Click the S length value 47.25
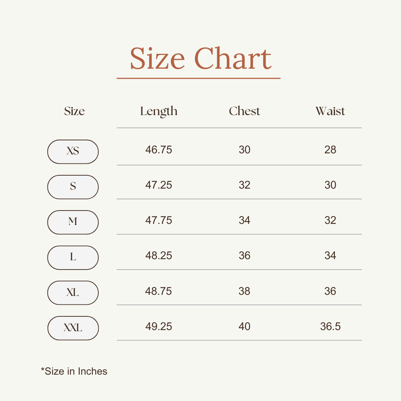This screenshot has width=401, height=401. pyautogui.click(x=159, y=185)
